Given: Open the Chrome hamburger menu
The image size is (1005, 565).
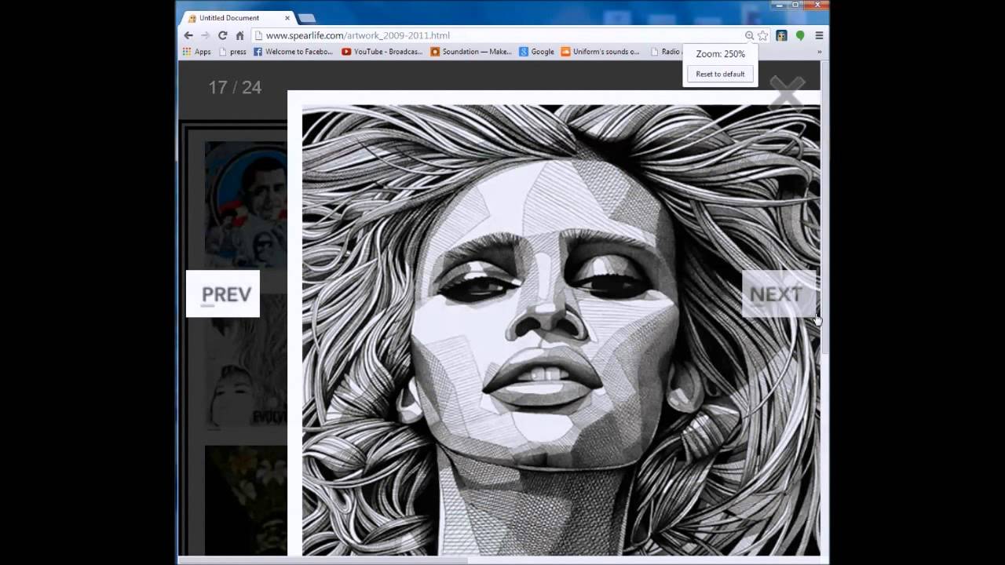Looking at the screenshot, I should [x=819, y=35].
